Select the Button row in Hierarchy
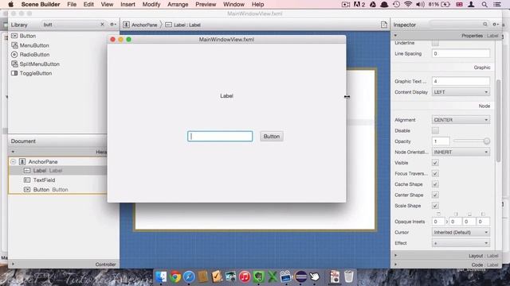The image size is (510, 286). click(57, 189)
